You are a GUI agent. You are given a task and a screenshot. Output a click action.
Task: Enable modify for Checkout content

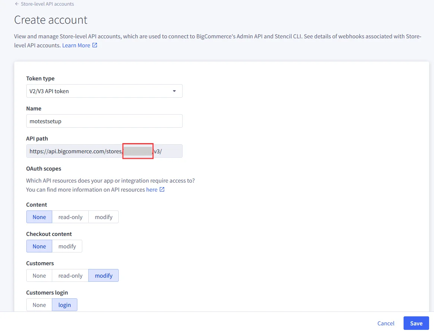pos(67,246)
